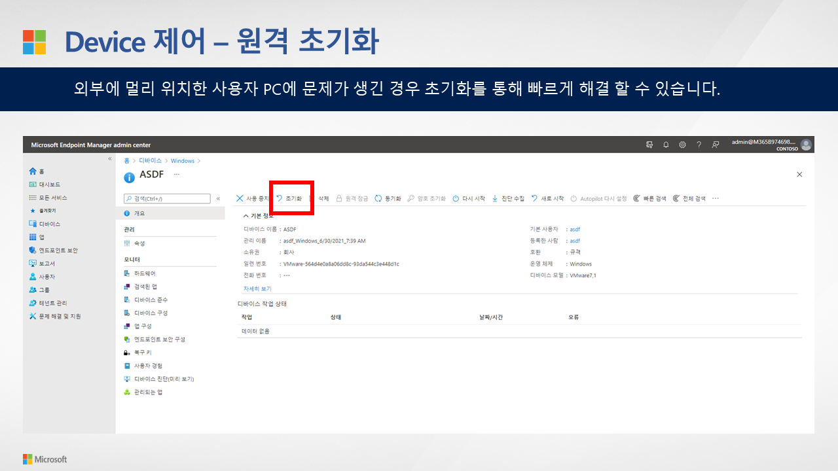Click the 사용 중지 toolbar command
838x471 pixels.
(253, 198)
